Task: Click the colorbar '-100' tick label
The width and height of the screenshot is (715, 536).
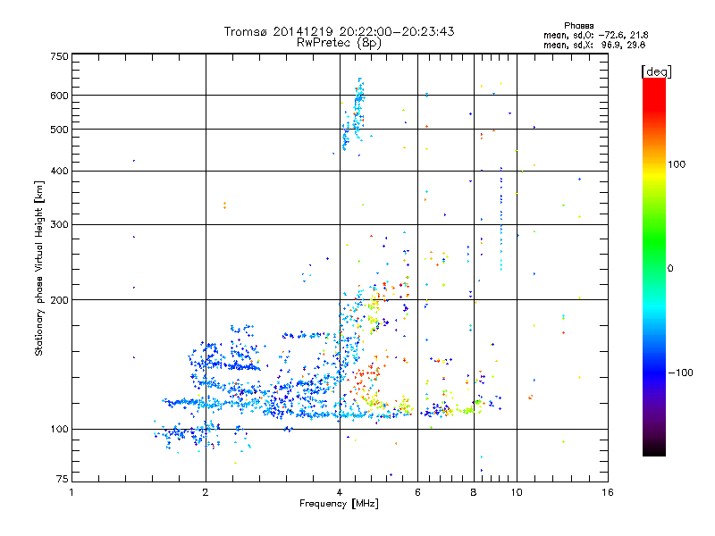Action: pyautogui.click(x=680, y=373)
